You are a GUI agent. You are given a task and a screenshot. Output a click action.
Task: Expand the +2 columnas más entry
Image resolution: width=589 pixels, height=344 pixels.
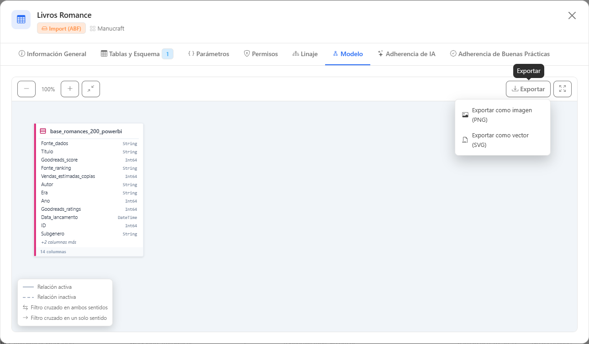(x=58, y=242)
